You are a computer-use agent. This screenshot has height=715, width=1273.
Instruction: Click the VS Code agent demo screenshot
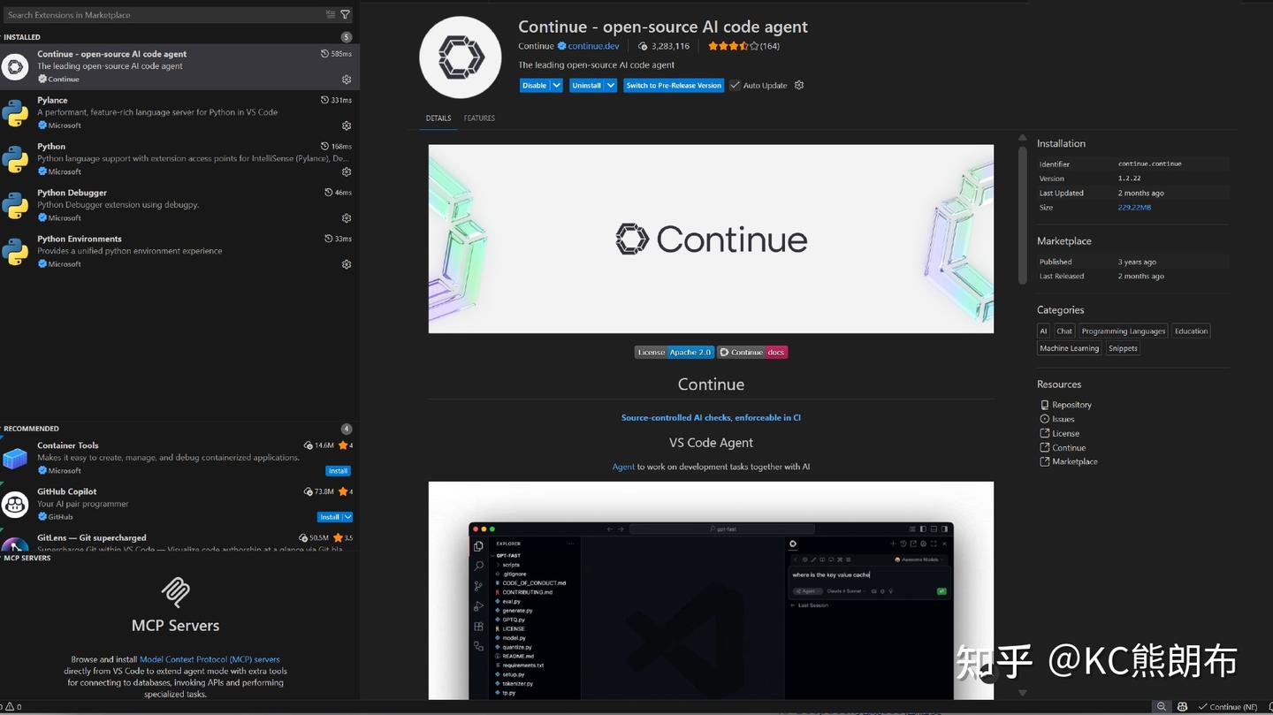point(711,590)
